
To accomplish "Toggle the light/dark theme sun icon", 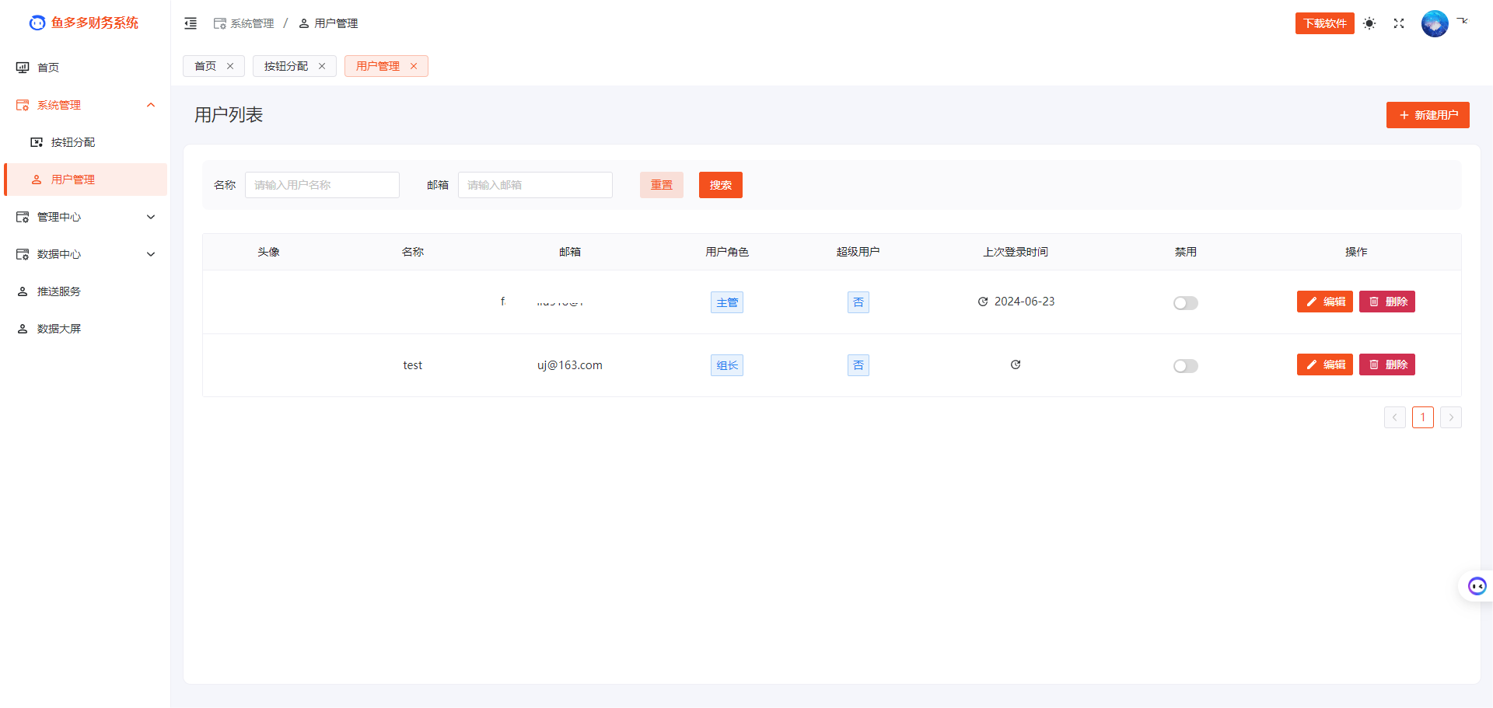I will click(1369, 23).
